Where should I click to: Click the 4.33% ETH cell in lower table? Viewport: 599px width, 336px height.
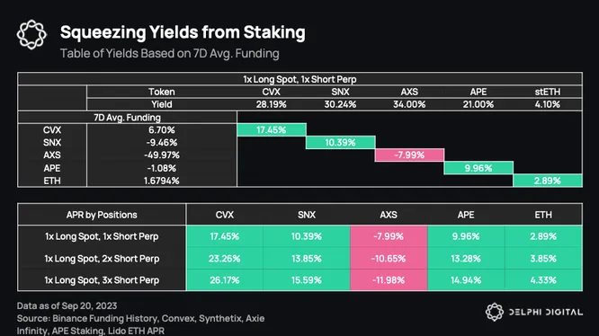543,280
